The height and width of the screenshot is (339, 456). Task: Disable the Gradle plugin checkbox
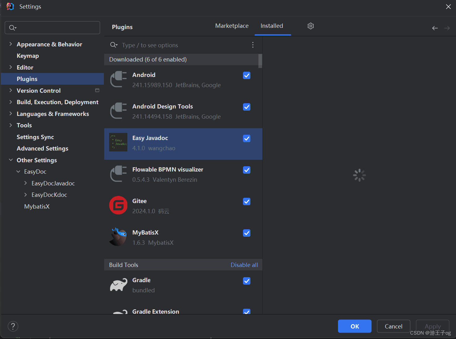click(x=247, y=281)
